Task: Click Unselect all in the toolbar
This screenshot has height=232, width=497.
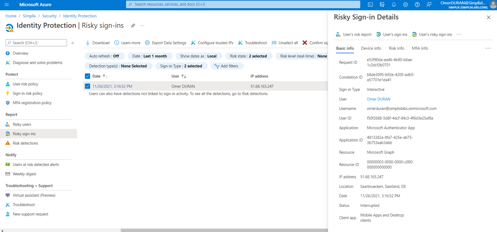Action: click(x=285, y=43)
